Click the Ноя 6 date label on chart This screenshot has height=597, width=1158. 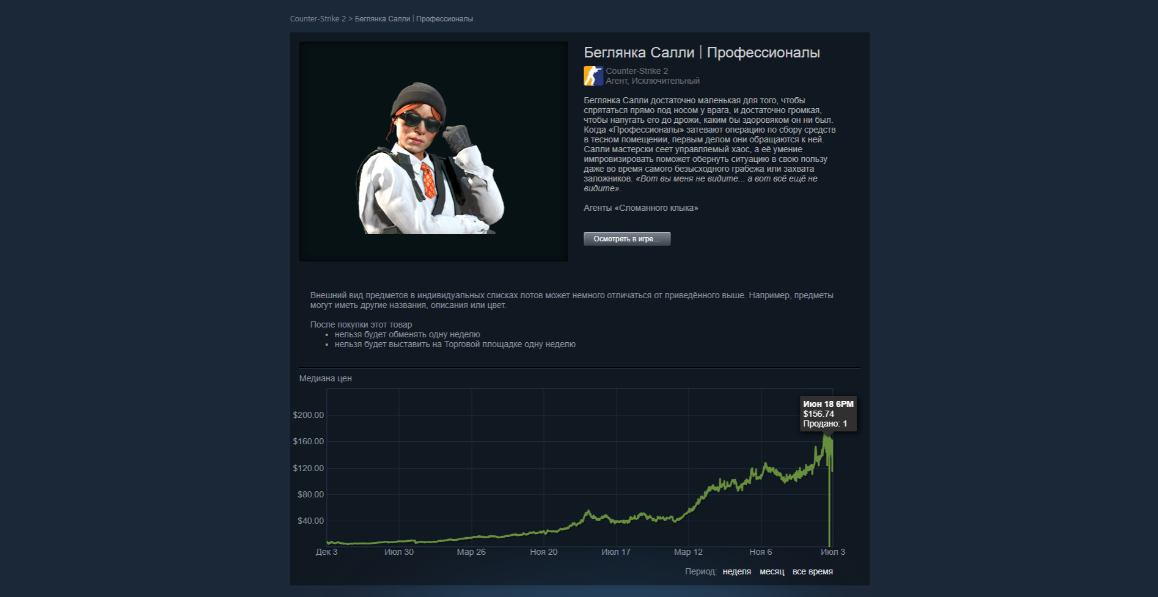(760, 552)
